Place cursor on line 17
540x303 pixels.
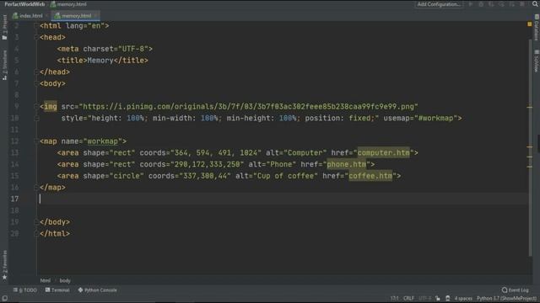point(283,199)
